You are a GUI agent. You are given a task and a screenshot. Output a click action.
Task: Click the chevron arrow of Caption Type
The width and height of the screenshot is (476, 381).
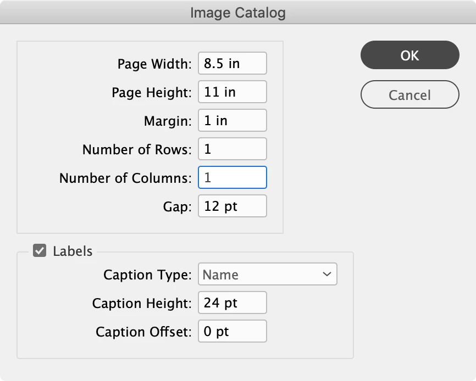pos(327,274)
